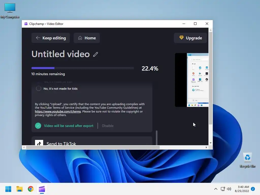Click the inner export options scrollbar
This screenshot has width=260, height=195.
click(157, 138)
